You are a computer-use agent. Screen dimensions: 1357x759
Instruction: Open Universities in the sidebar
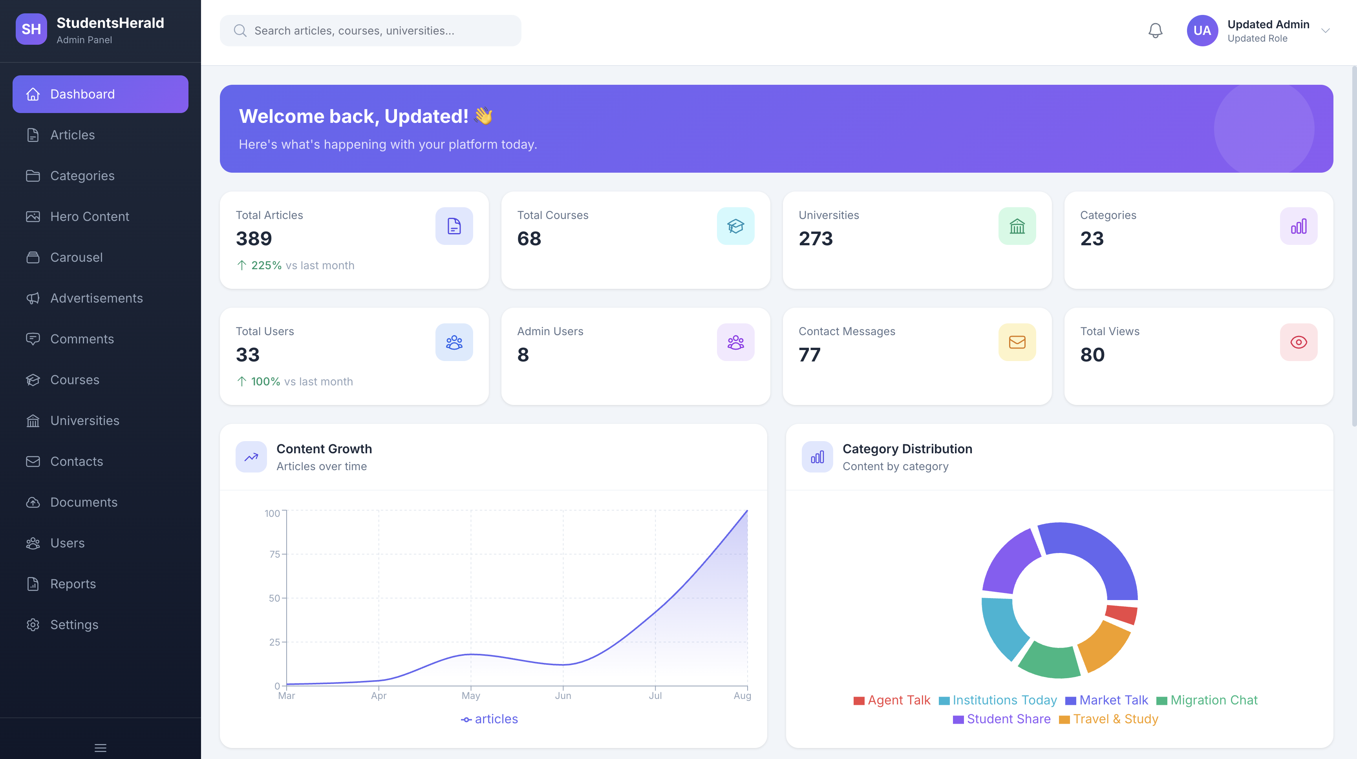pyautogui.click(x=100, y=421)
